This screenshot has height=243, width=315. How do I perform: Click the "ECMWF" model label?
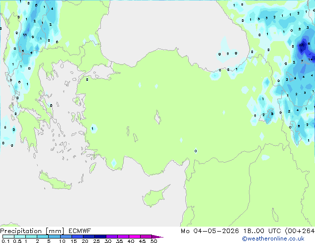click(80, 231)
